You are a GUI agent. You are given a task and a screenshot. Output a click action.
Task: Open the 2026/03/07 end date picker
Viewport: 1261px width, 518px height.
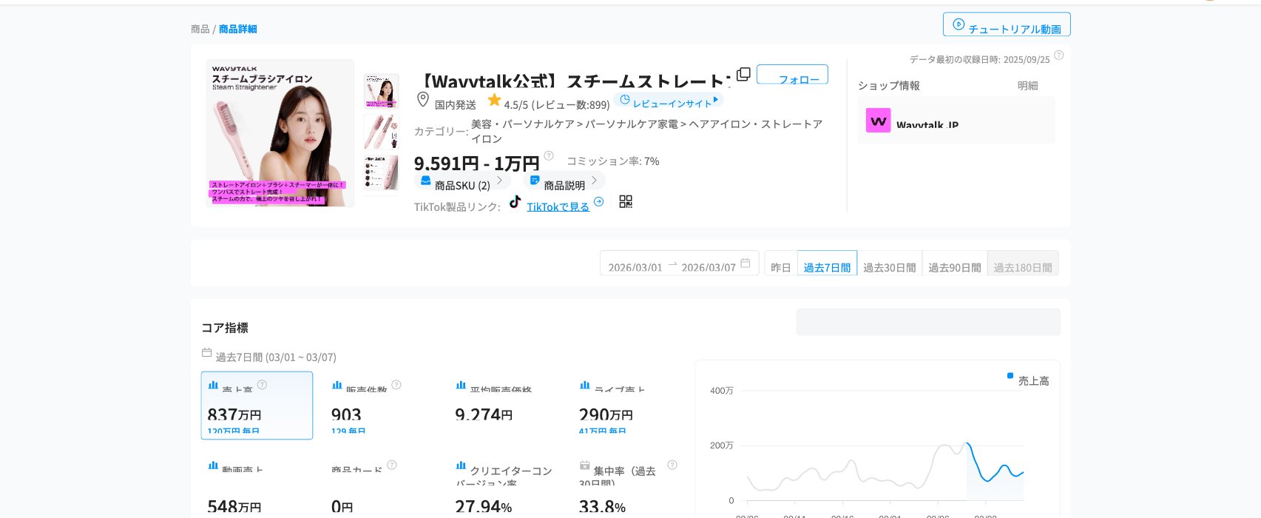pyautogui.click(x=708, y=267)
